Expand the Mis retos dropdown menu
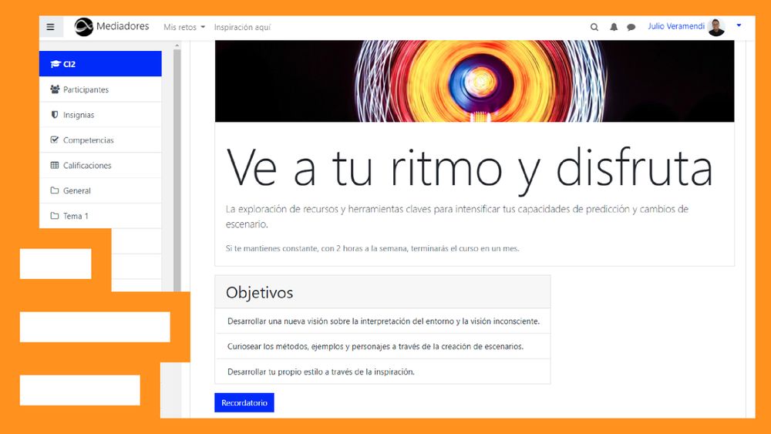 183,27
